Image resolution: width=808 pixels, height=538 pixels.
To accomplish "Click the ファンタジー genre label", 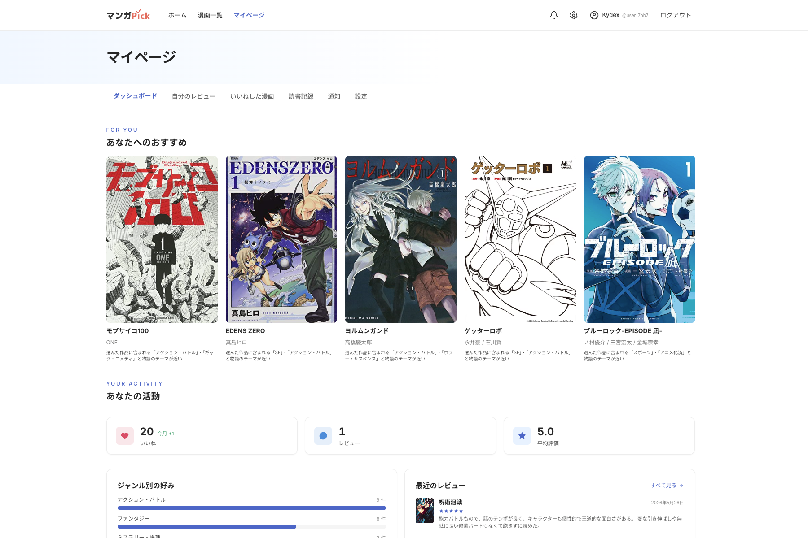I will point(134,519).
